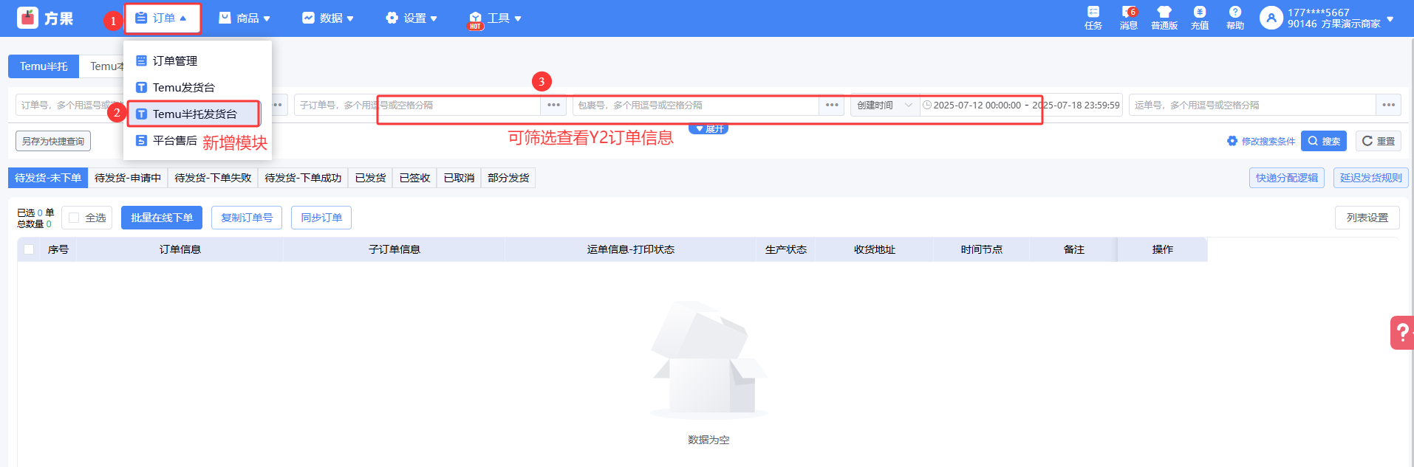Click the 帮助 help icon

pos(1234,13)
